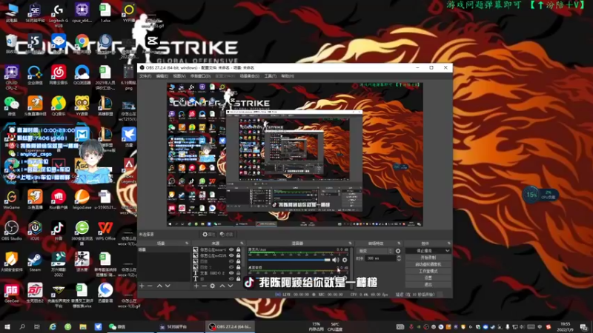
Task: Remove selected source with minus icon
Action: click(205, 286)
